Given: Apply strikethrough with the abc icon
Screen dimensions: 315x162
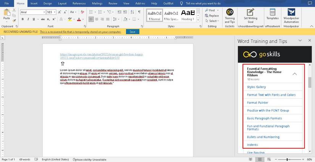Looking at the screenshot, I should [x=43, y=19].
